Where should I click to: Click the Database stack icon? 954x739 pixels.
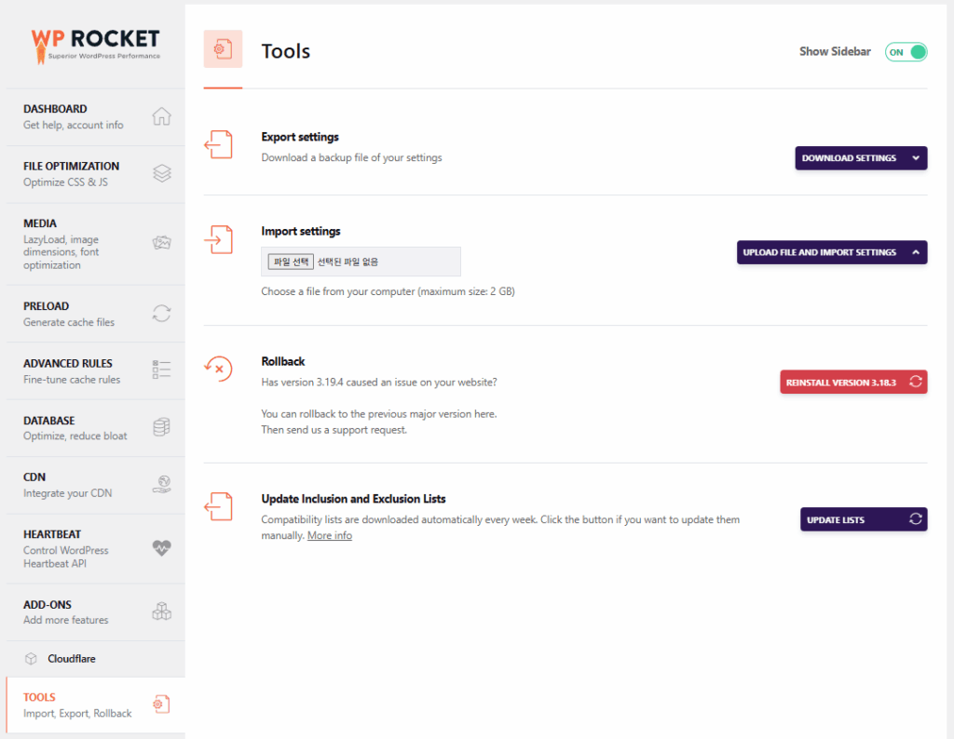(161, 427)
